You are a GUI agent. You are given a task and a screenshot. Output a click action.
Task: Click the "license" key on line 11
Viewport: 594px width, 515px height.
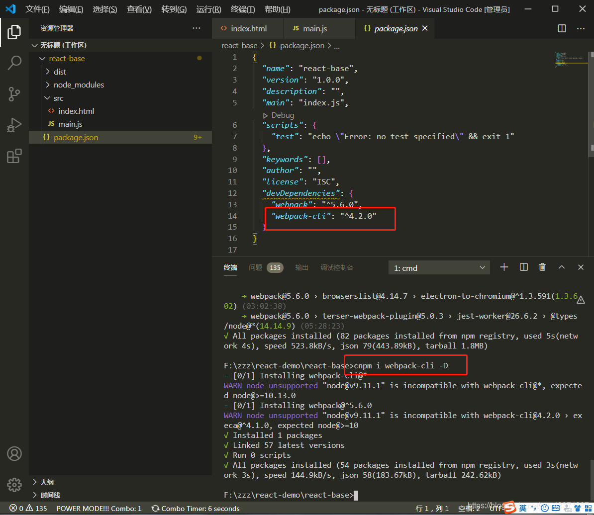tap(282, 181)
